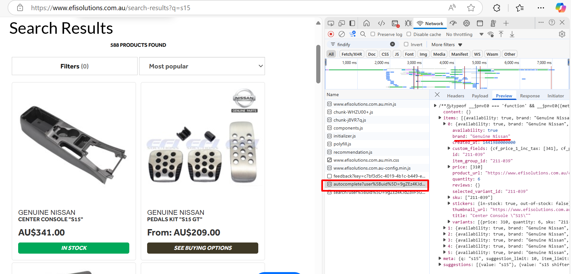Stop recording network log
The height and width of the screenshot is (274, 571).
(x=331, y=34)
